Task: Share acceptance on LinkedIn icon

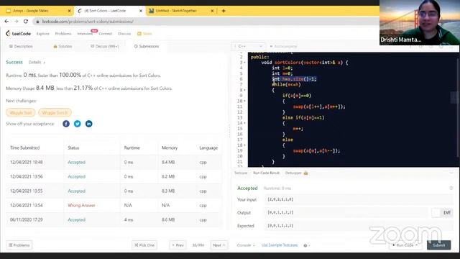Action: click(88, 124)
